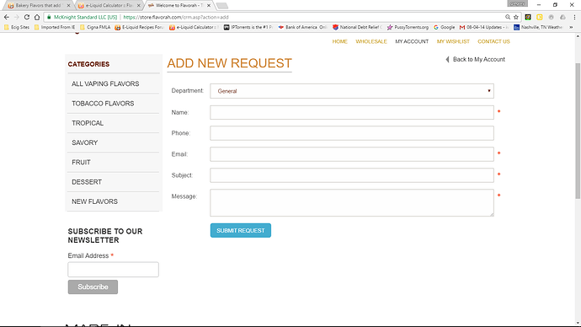The image size is (581, 327).
Task: Click the browser forward arrow
Action: [17, 17]
